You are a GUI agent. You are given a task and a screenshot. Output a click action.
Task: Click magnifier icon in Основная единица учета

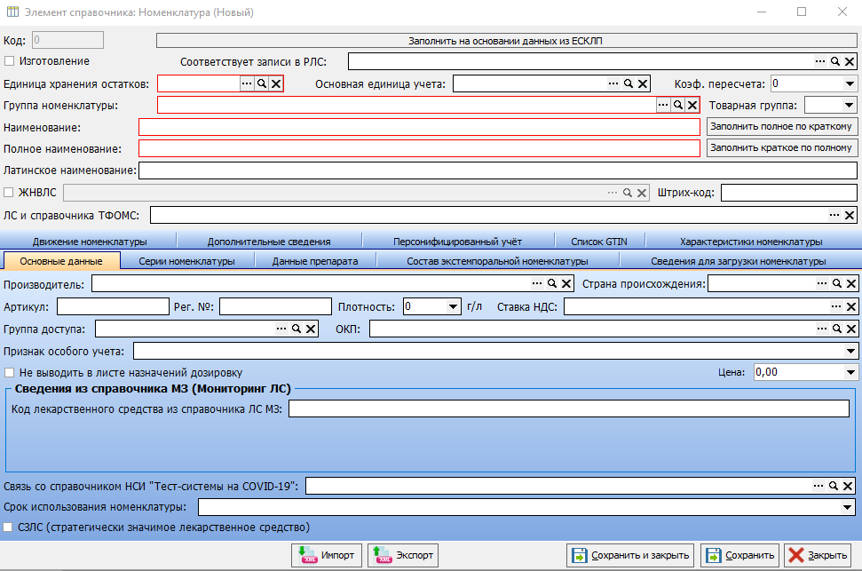[x=628, y=83]
